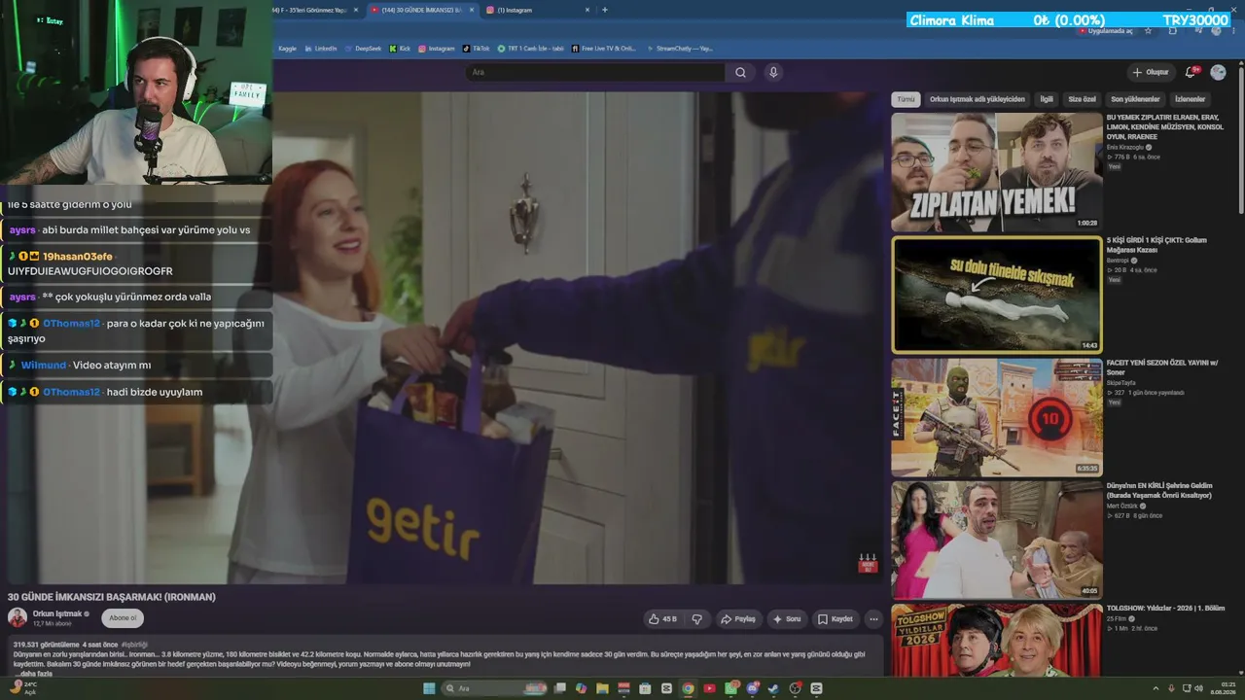The width and height of the screenshot is (1245, 700).
Task: Share the video with Paylaş button
Action: tap(738, 619)
